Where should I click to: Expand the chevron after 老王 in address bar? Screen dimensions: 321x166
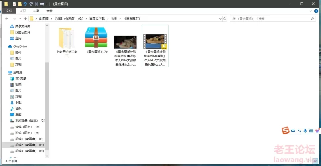click(120, 18)
